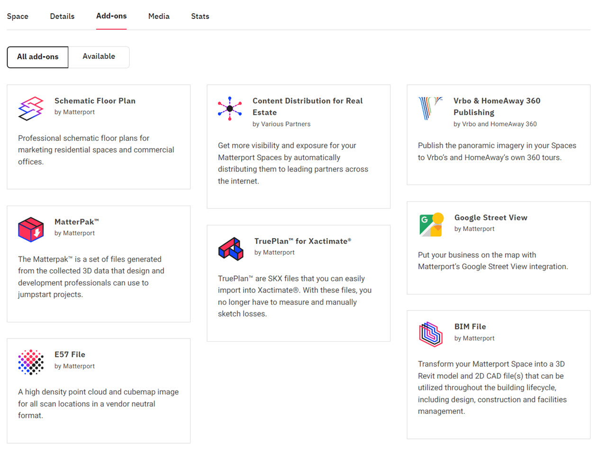This screenshot has height=455, width=597.
Task: Open the E57 File title
Action: tap(70, 355)
